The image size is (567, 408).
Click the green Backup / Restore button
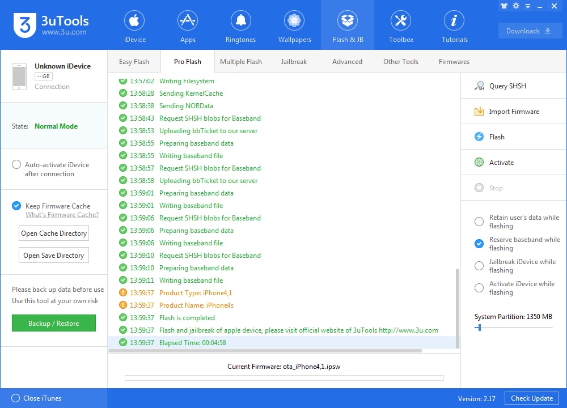point(54,323)
